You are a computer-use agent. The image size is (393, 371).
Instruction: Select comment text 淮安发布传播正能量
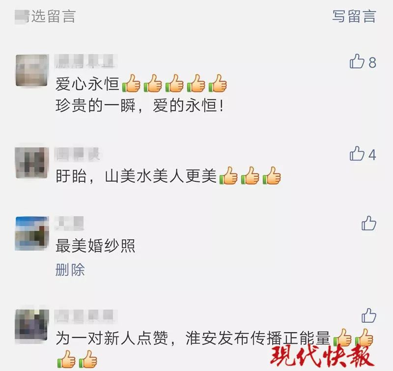point(258,338)
